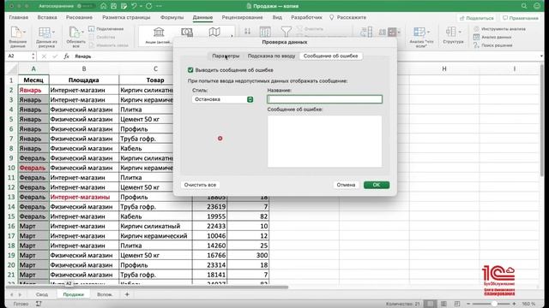Screen dimensions: 549x308
Task: Click the Redo circular arrow icon
Action: tap(149, 6)
